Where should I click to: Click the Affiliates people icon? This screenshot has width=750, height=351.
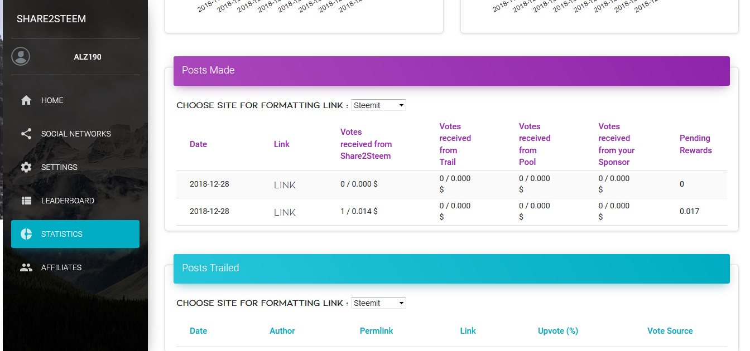click(x=26, y=267)
